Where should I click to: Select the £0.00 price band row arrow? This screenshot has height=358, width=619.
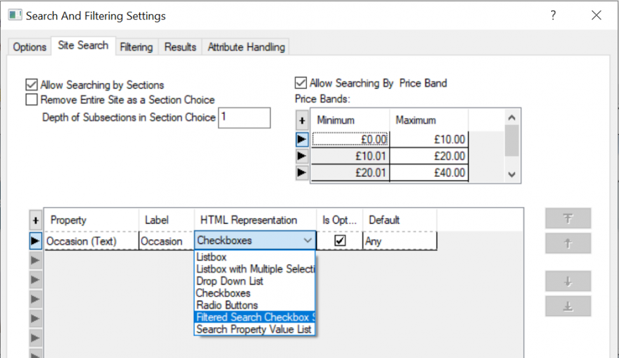pyautogui.click(x=302, y=139)
